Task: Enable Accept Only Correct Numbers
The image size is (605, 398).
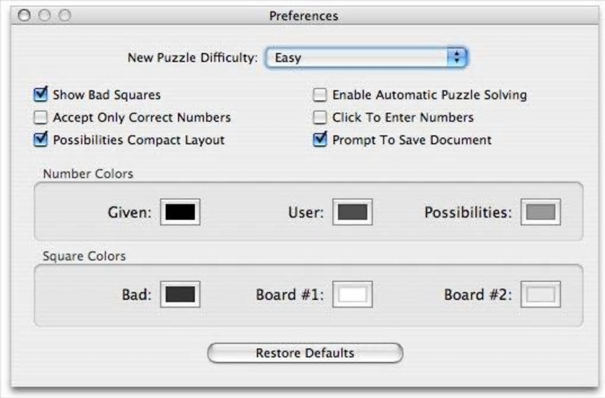Action: tap(40, 117)
